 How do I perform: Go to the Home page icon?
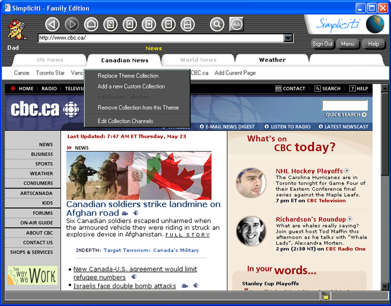click(x=91, y=24)
